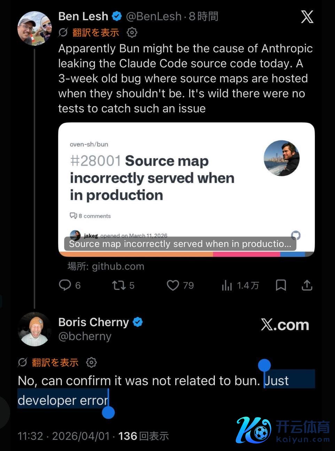Click the reply icon on Ben Lesh's post
Image resolution: width=335 pixels, height=451 pixels.
coord(65,285)
